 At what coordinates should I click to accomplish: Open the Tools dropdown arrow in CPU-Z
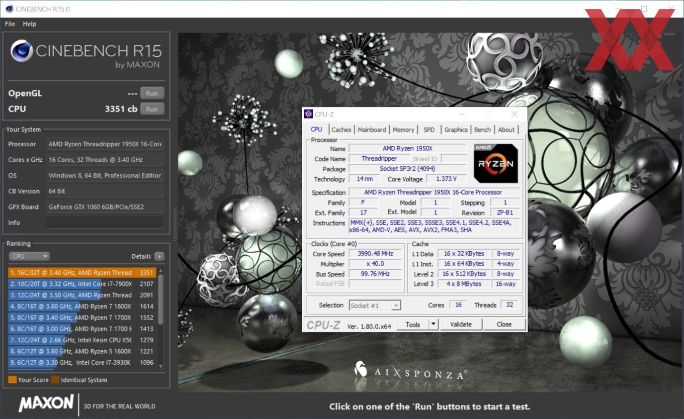pyautogui.click(x=434, y=325)
